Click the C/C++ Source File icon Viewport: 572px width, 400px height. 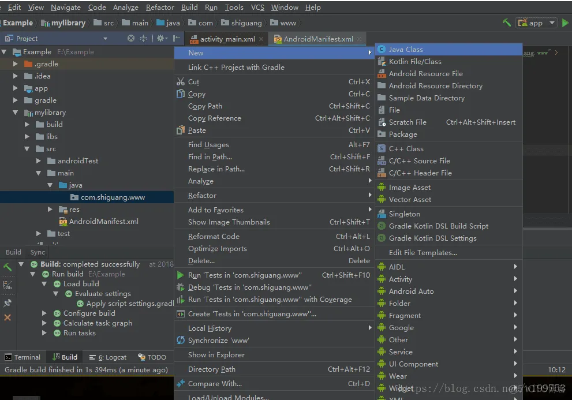[382, 161]
